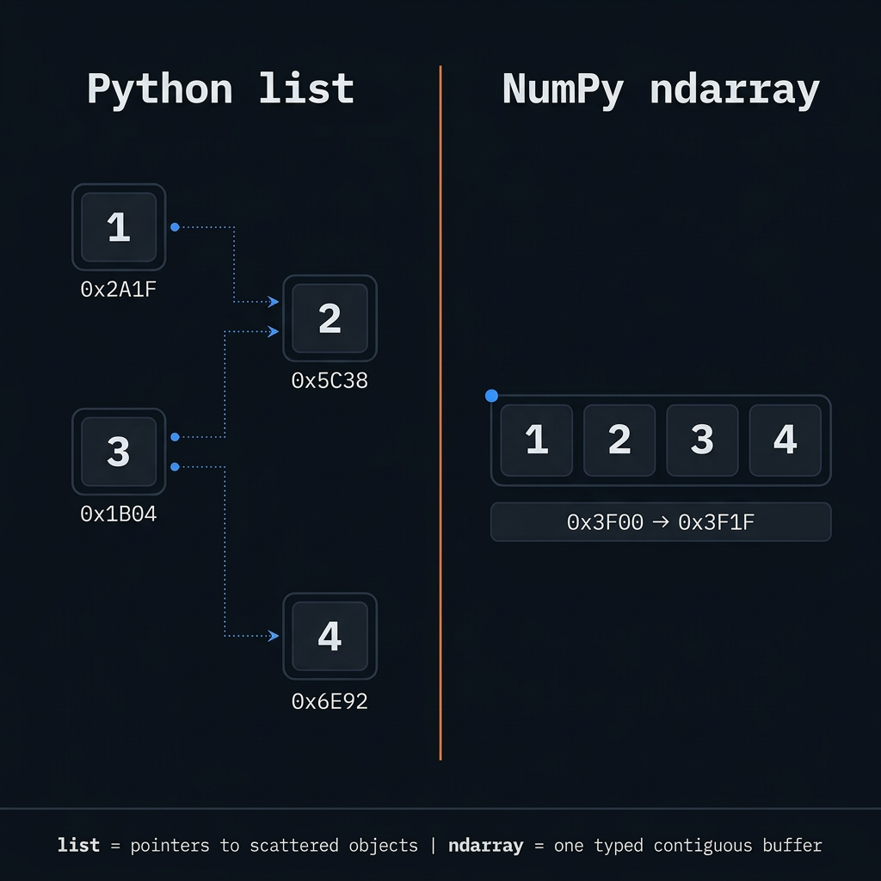Toggle the blue pointer dot beside box 1
Screen dimensions: 881x881
174,227
